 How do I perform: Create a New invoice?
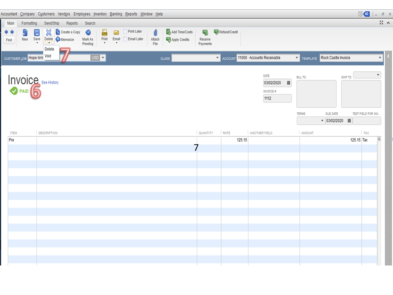click(x=25, y=35)
